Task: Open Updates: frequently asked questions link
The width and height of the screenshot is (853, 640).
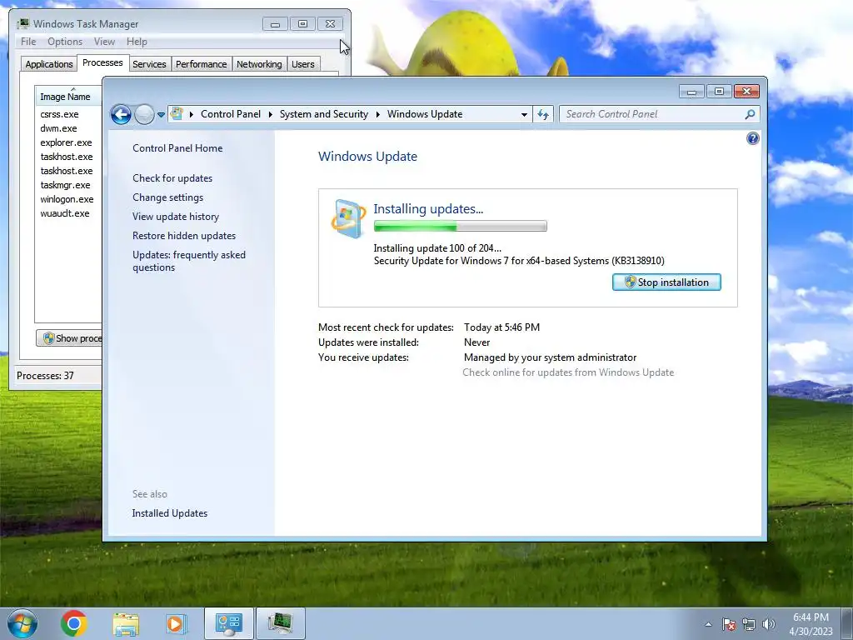Action: click(x=189, y=261)
